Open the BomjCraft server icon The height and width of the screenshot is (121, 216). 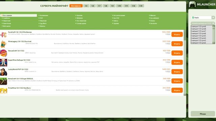pyautogui.click(x=3, y=81)
